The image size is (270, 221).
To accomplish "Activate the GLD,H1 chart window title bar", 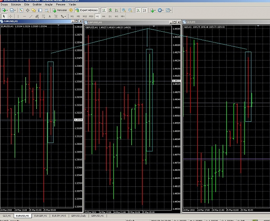I will [226, 22].
